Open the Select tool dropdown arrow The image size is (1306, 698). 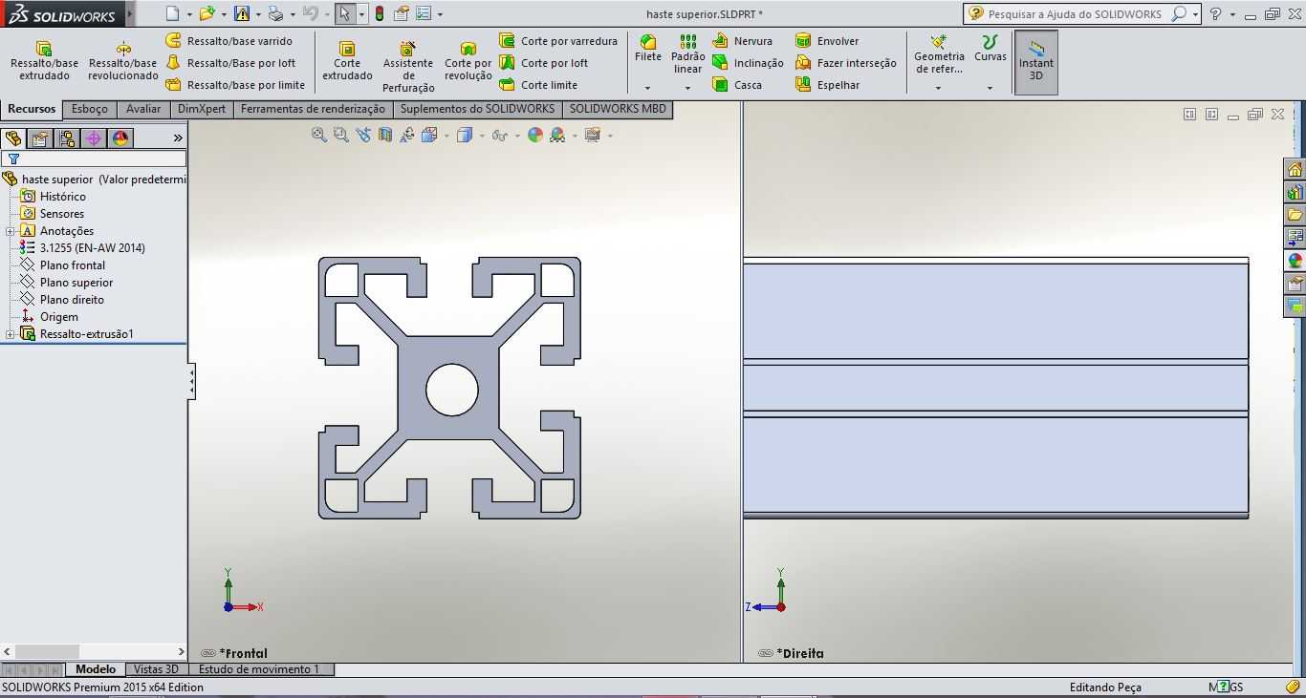(361, 14)
